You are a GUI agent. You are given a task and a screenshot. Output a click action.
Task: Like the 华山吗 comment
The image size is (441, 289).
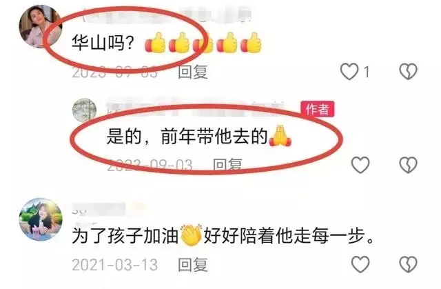pyautogui.click(x=349, y=71)
